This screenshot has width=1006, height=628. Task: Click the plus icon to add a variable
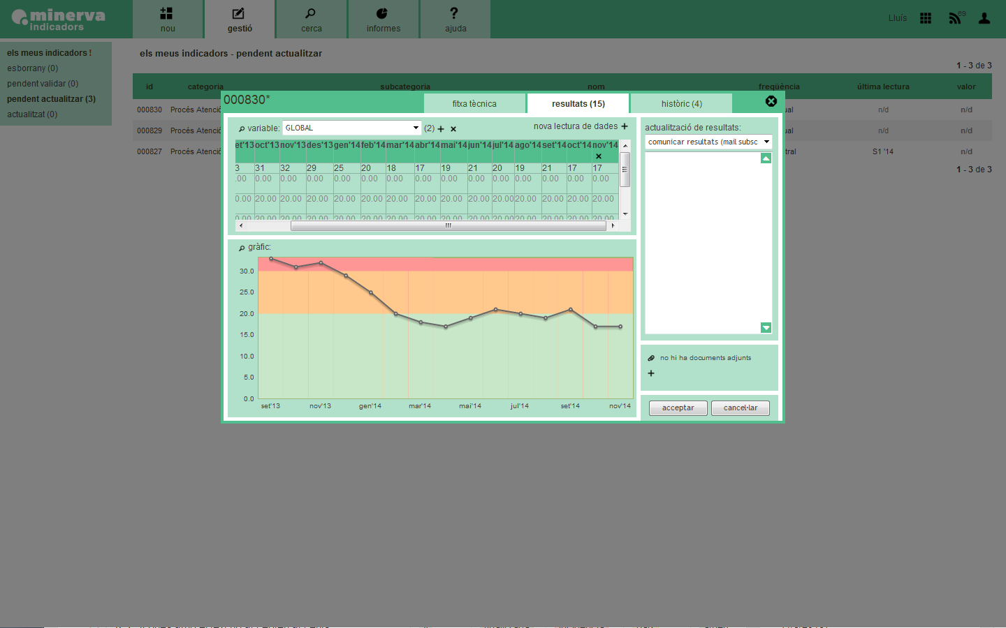(x=441, y=129)
